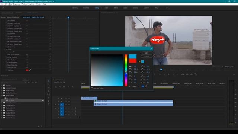Screen dimensions: 238x134
Task: Collapse the Immersive Video subfolder
Action: tap(3, 98)
